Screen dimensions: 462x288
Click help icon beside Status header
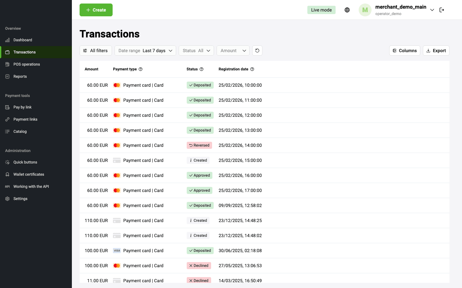201,69
